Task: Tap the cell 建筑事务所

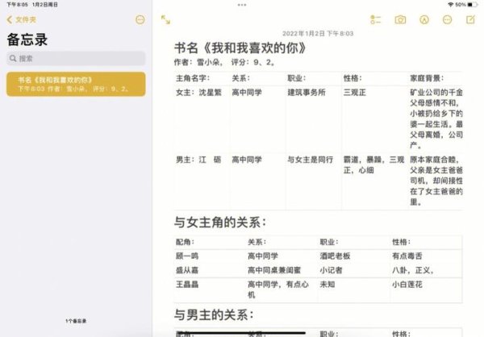Action: pyautogui.click(x=307, y=92)
